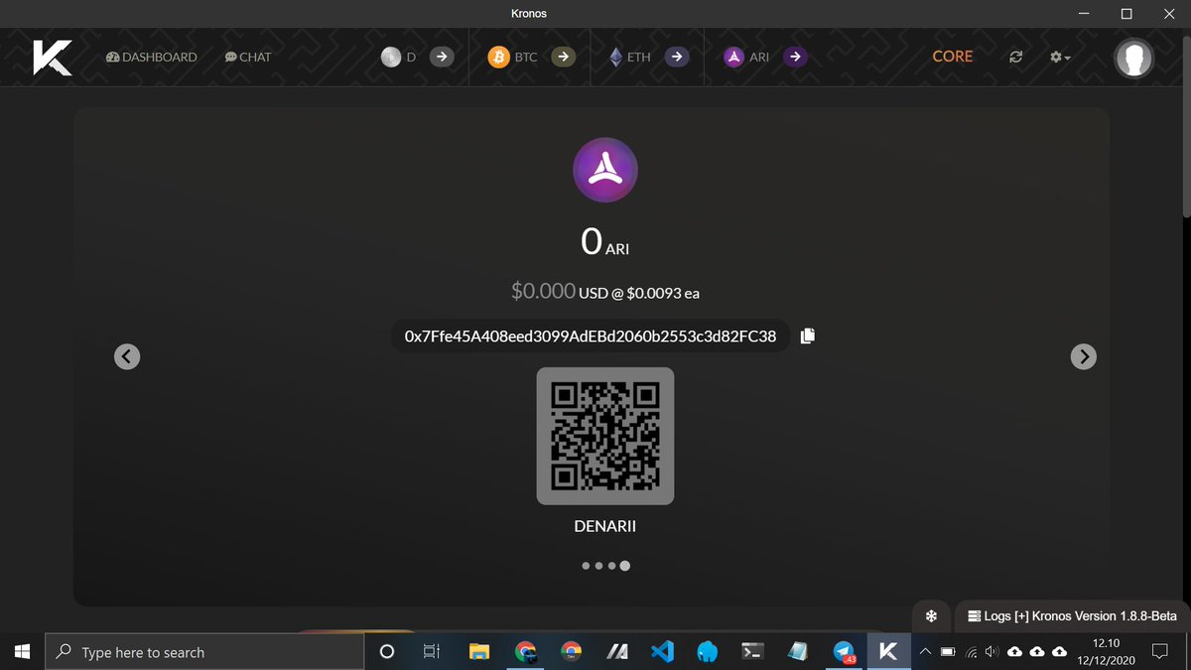
Task: Click the large purple ARI logo on the card
Action: (x=605, y=171)
